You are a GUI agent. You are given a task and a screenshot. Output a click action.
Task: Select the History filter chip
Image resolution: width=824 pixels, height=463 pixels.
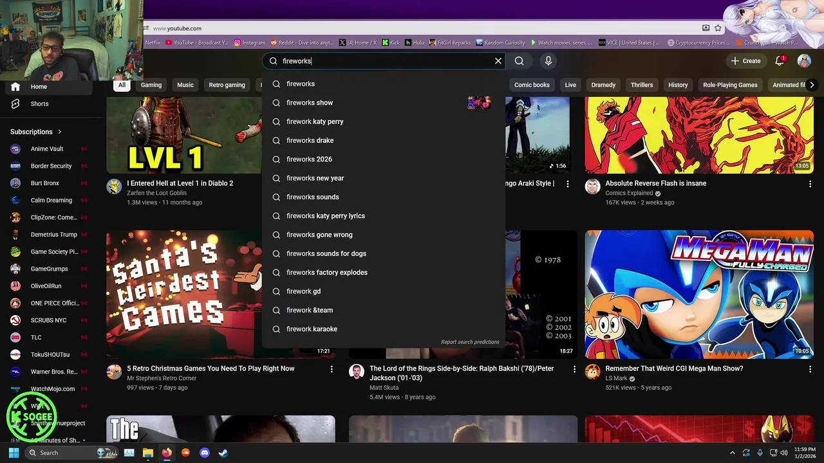pos(678,85)
